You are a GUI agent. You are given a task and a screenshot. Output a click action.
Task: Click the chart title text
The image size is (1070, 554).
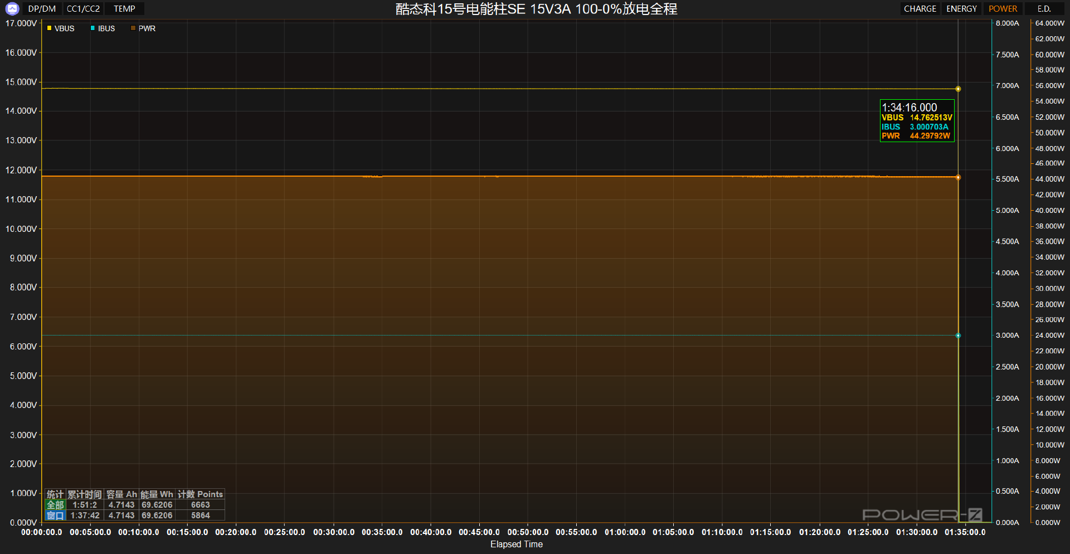[536, 9]
